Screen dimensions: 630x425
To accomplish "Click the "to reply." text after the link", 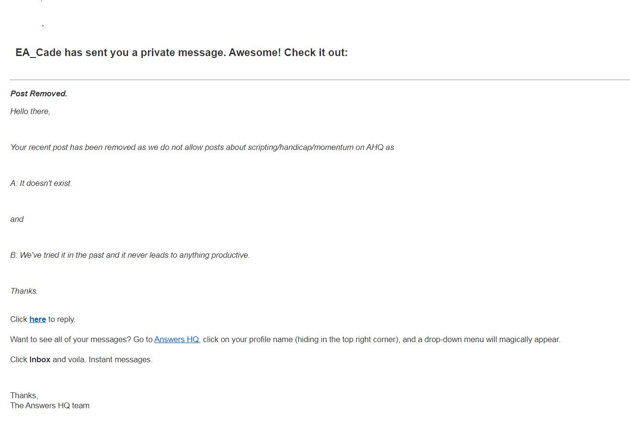I will [62, 319].
